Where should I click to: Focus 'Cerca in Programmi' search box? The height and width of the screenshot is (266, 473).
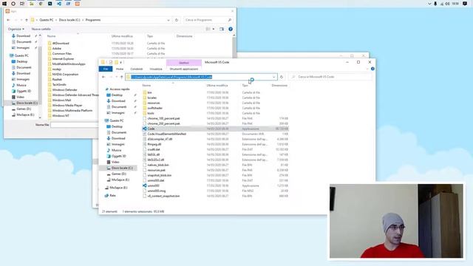point(208,20)
